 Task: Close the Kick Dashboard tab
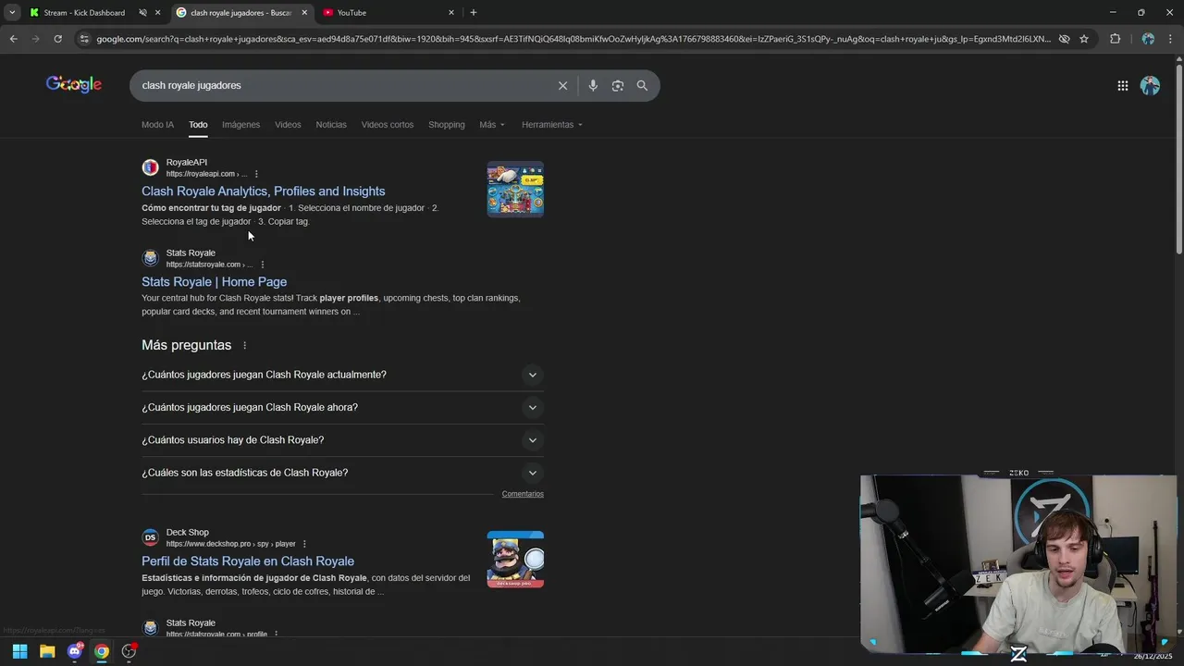pos(157,13)
